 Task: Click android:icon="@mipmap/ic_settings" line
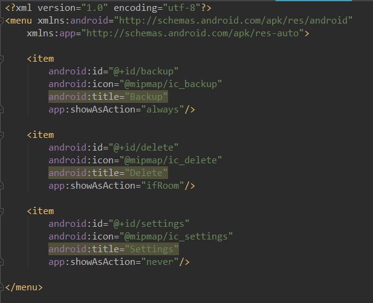pos(141,236)
